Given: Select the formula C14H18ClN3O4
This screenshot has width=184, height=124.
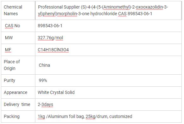Looking at the screenshot, I should coord(53,50).
